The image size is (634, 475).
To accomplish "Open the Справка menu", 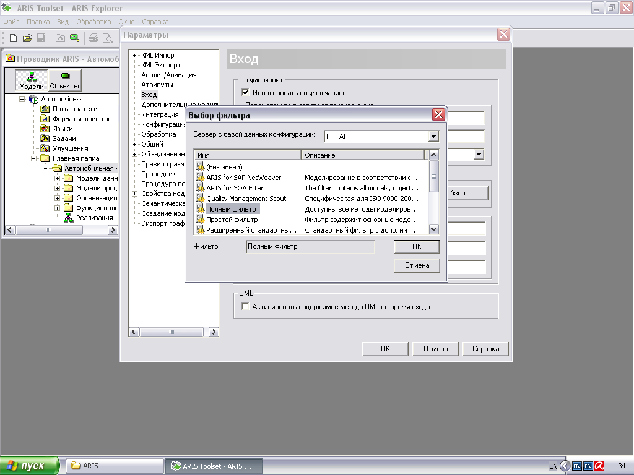I will 155,22.
